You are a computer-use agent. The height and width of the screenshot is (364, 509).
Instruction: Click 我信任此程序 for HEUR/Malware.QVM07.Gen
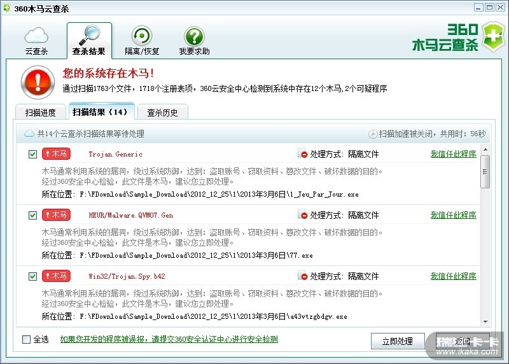453,215
